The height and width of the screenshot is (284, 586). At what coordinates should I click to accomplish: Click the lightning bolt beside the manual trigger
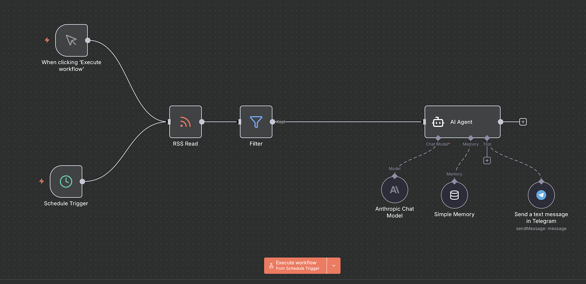47,40
